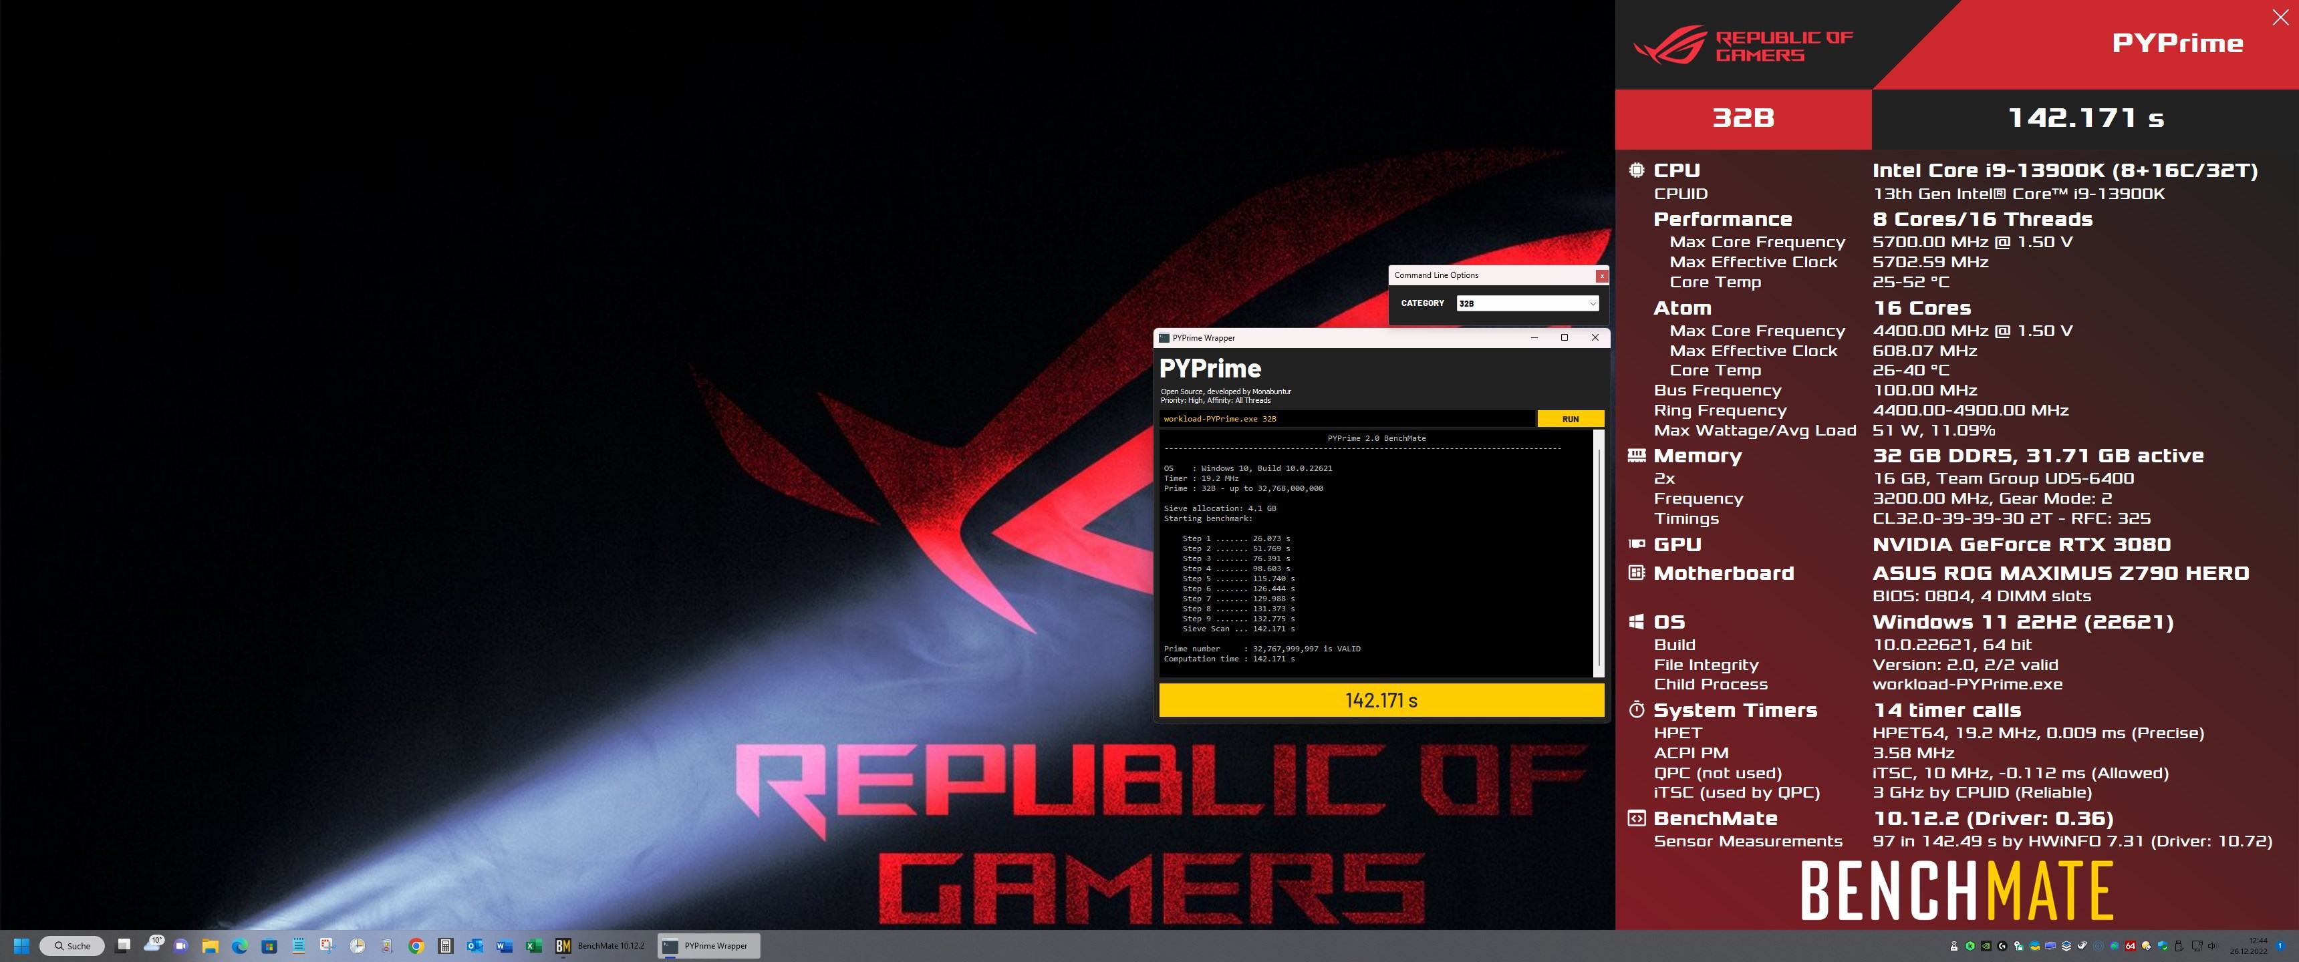
Task: Open Outlook from the taskbar
Action: 475,946
